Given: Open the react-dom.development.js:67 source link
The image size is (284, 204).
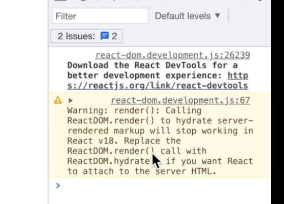Looking at the screenshot, I should pos(181,100).
